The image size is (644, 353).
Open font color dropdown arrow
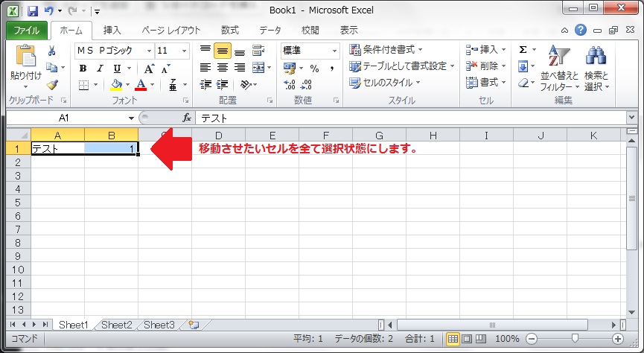[x=152, y=85]
